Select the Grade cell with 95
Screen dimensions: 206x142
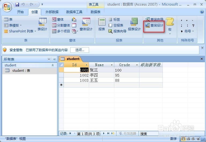click(x=127, y=75)
